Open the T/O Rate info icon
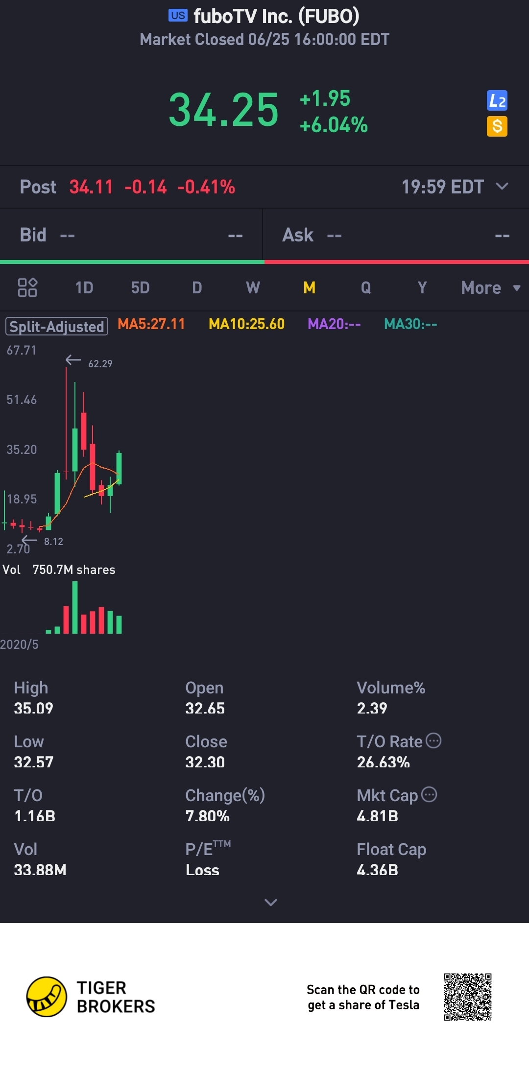Image resolution: width=529 pixels, height=1071 pixels. 433,740
